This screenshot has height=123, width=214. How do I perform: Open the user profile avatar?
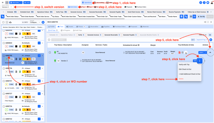pyautogui.click(x=212, y=3)
